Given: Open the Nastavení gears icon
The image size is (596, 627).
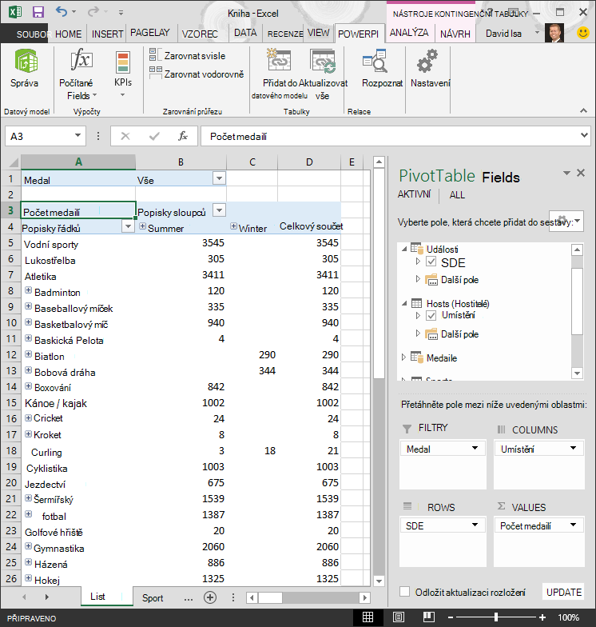Looking at the screenshot, I should coord(427,61).
